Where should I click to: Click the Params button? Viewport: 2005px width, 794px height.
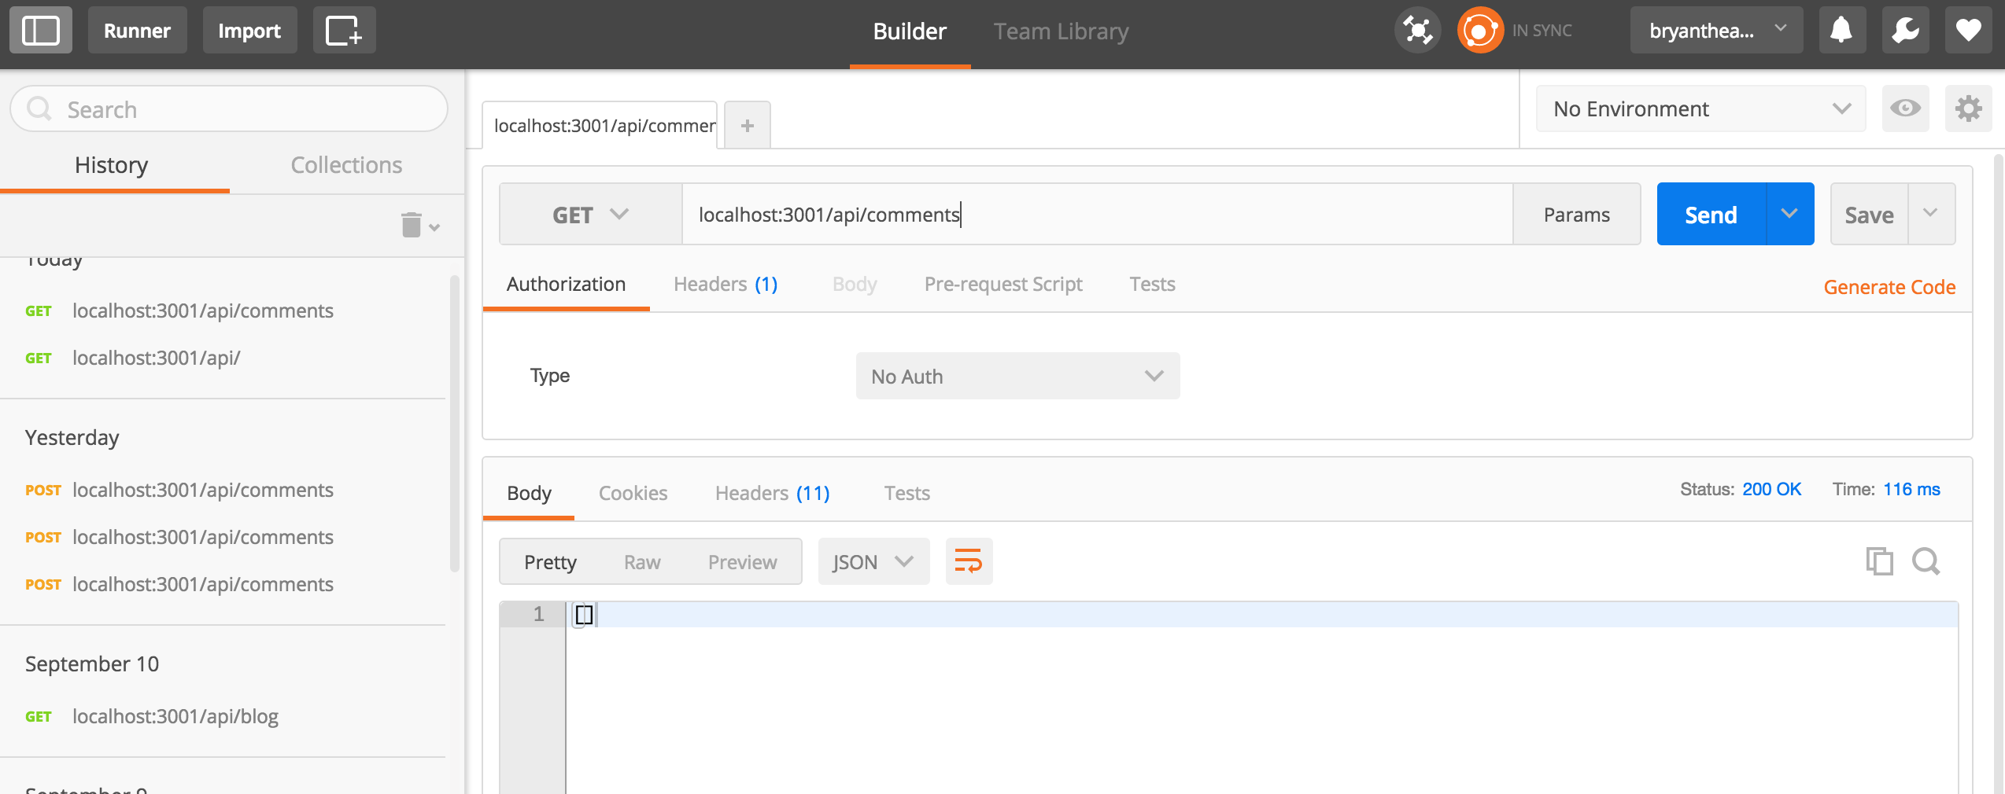tap(1576, 214)
